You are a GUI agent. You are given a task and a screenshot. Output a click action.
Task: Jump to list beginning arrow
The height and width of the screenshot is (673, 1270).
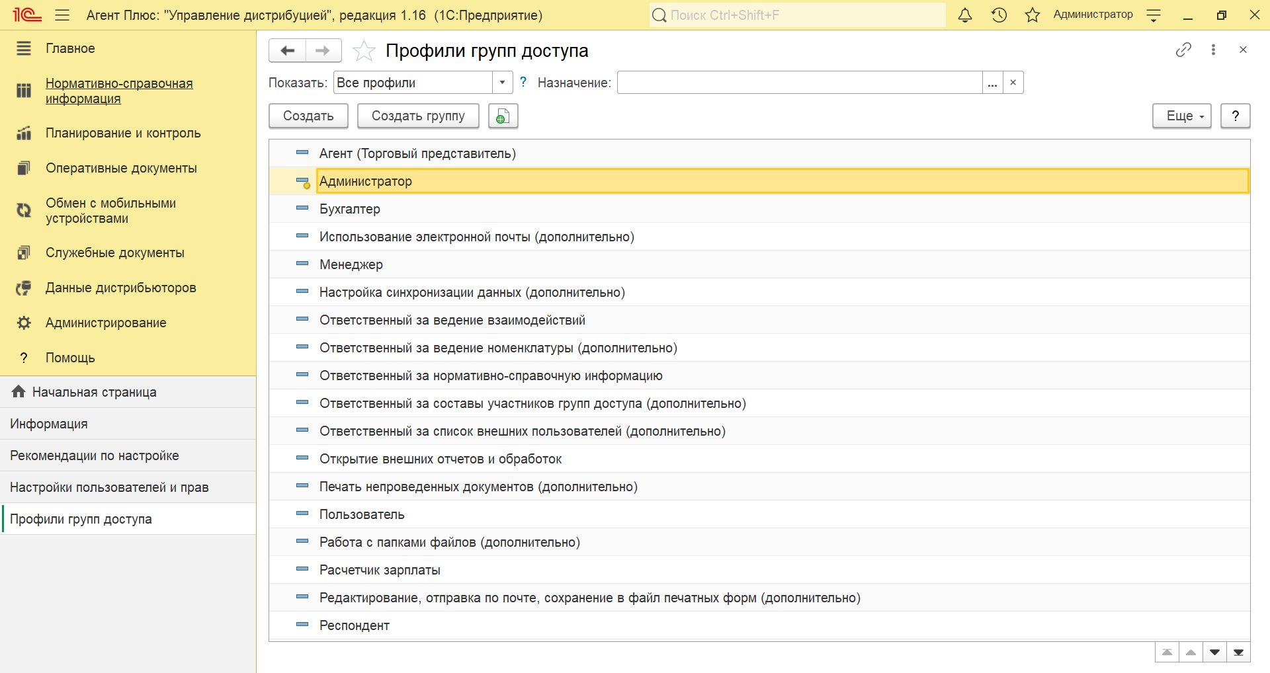click(1167, 653)
